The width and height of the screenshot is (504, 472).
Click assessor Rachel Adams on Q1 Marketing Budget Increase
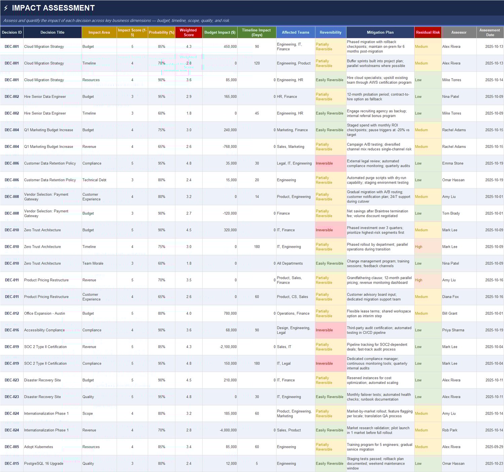[x=454, y=130]
